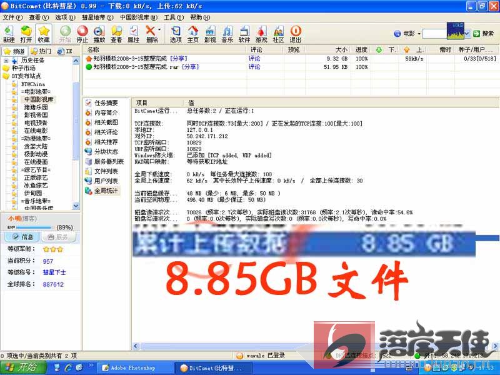Click the 开始 start task toolbar icon
The height and width of the screenshot is (375, 500).
click(65, 34)
